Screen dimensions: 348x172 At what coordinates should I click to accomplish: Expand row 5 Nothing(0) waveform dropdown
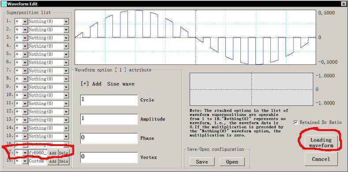click(66, 54)
